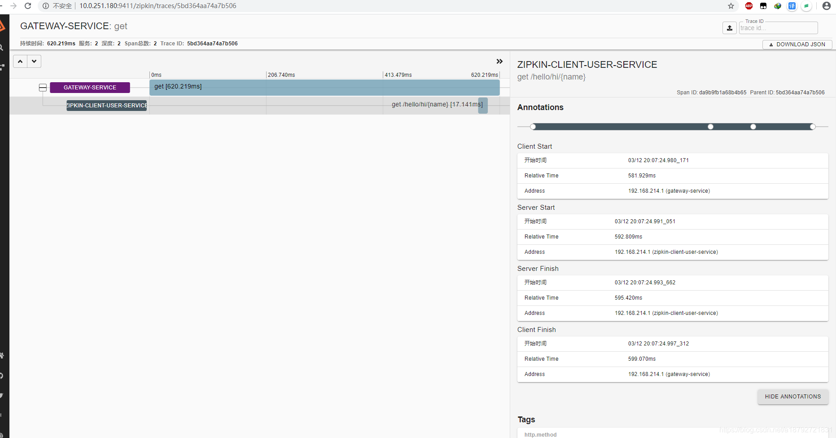Reload the page with the browser refresh icon
Screen dimensions: 836x438
28,6
